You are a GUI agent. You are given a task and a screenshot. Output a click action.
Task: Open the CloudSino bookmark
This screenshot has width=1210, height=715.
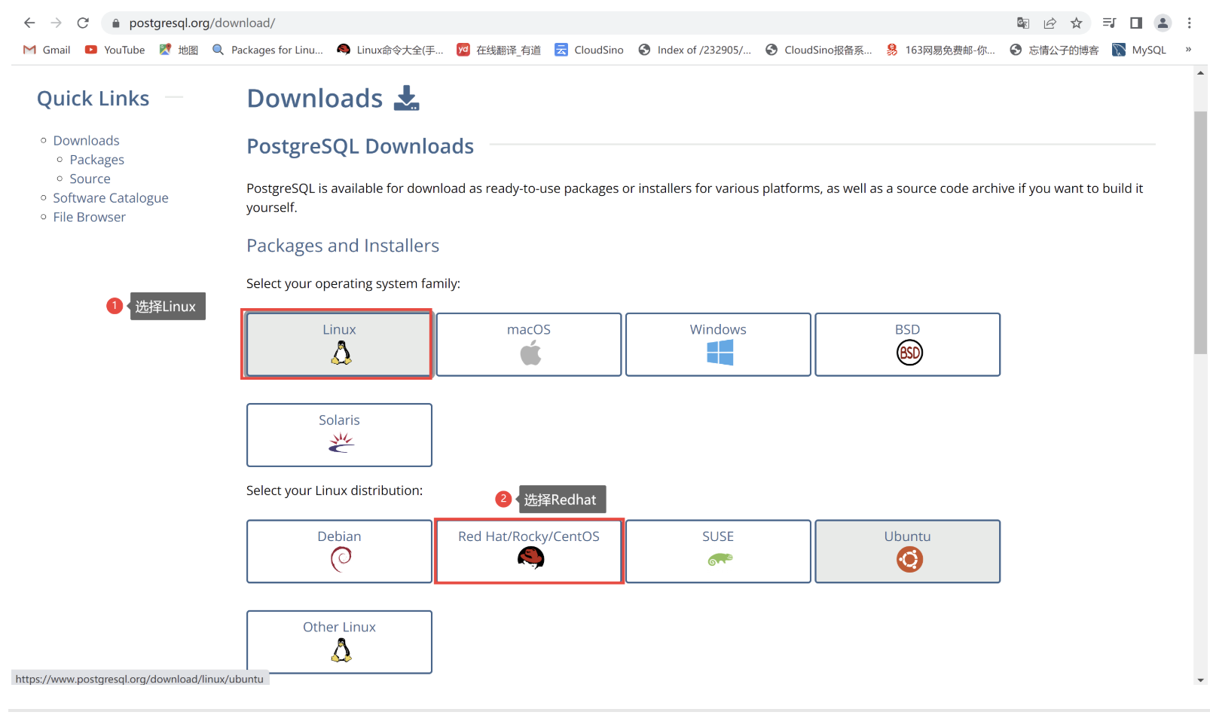coord(589,50)
